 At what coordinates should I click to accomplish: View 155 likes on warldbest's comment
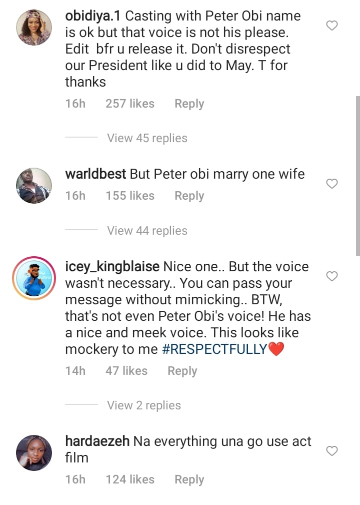(x=130, y=196)
